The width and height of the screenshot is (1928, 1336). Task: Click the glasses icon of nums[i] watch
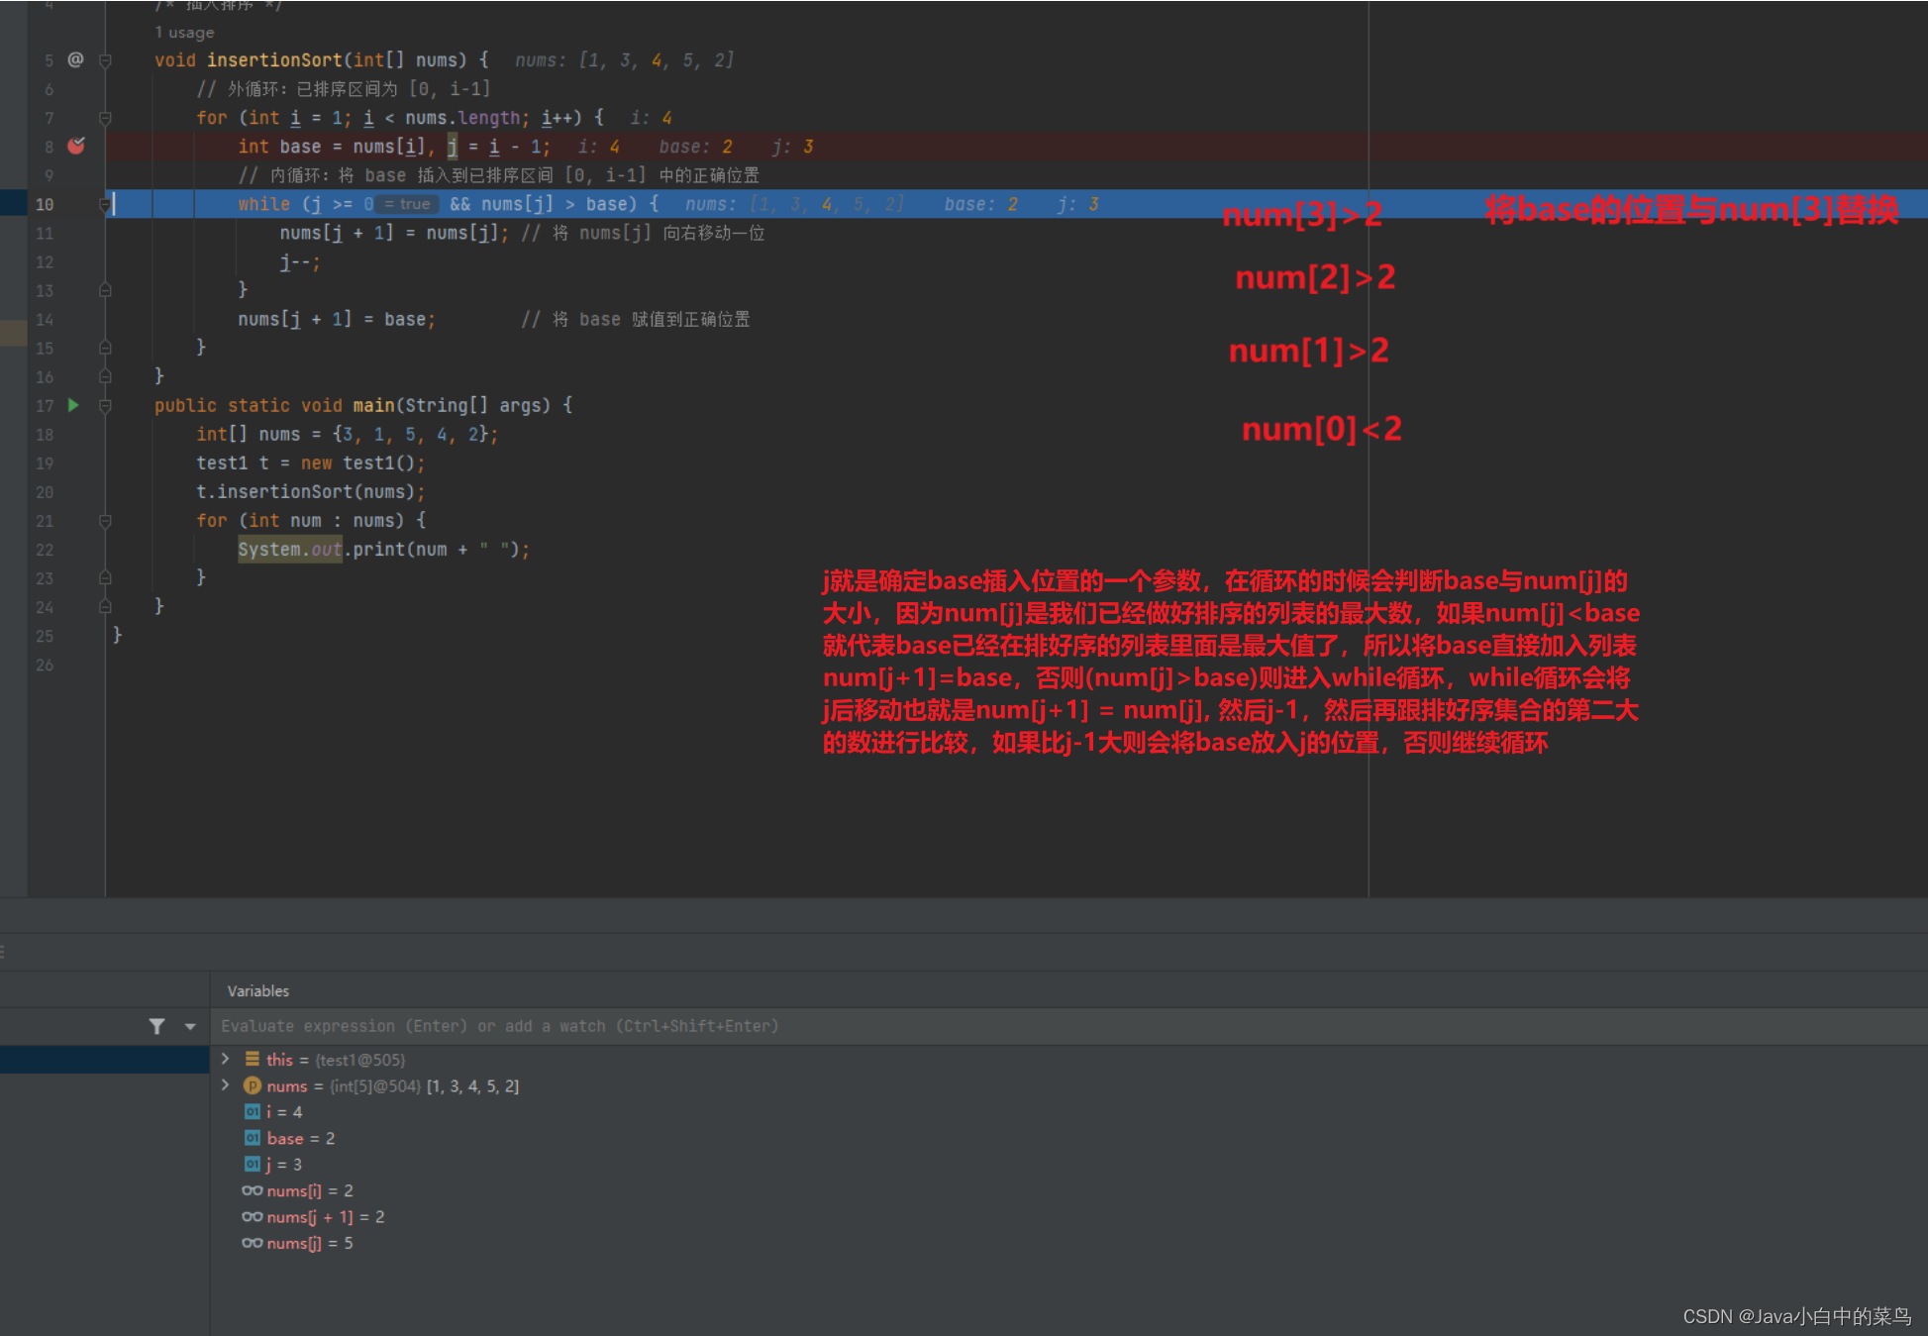click(253, 1190)
